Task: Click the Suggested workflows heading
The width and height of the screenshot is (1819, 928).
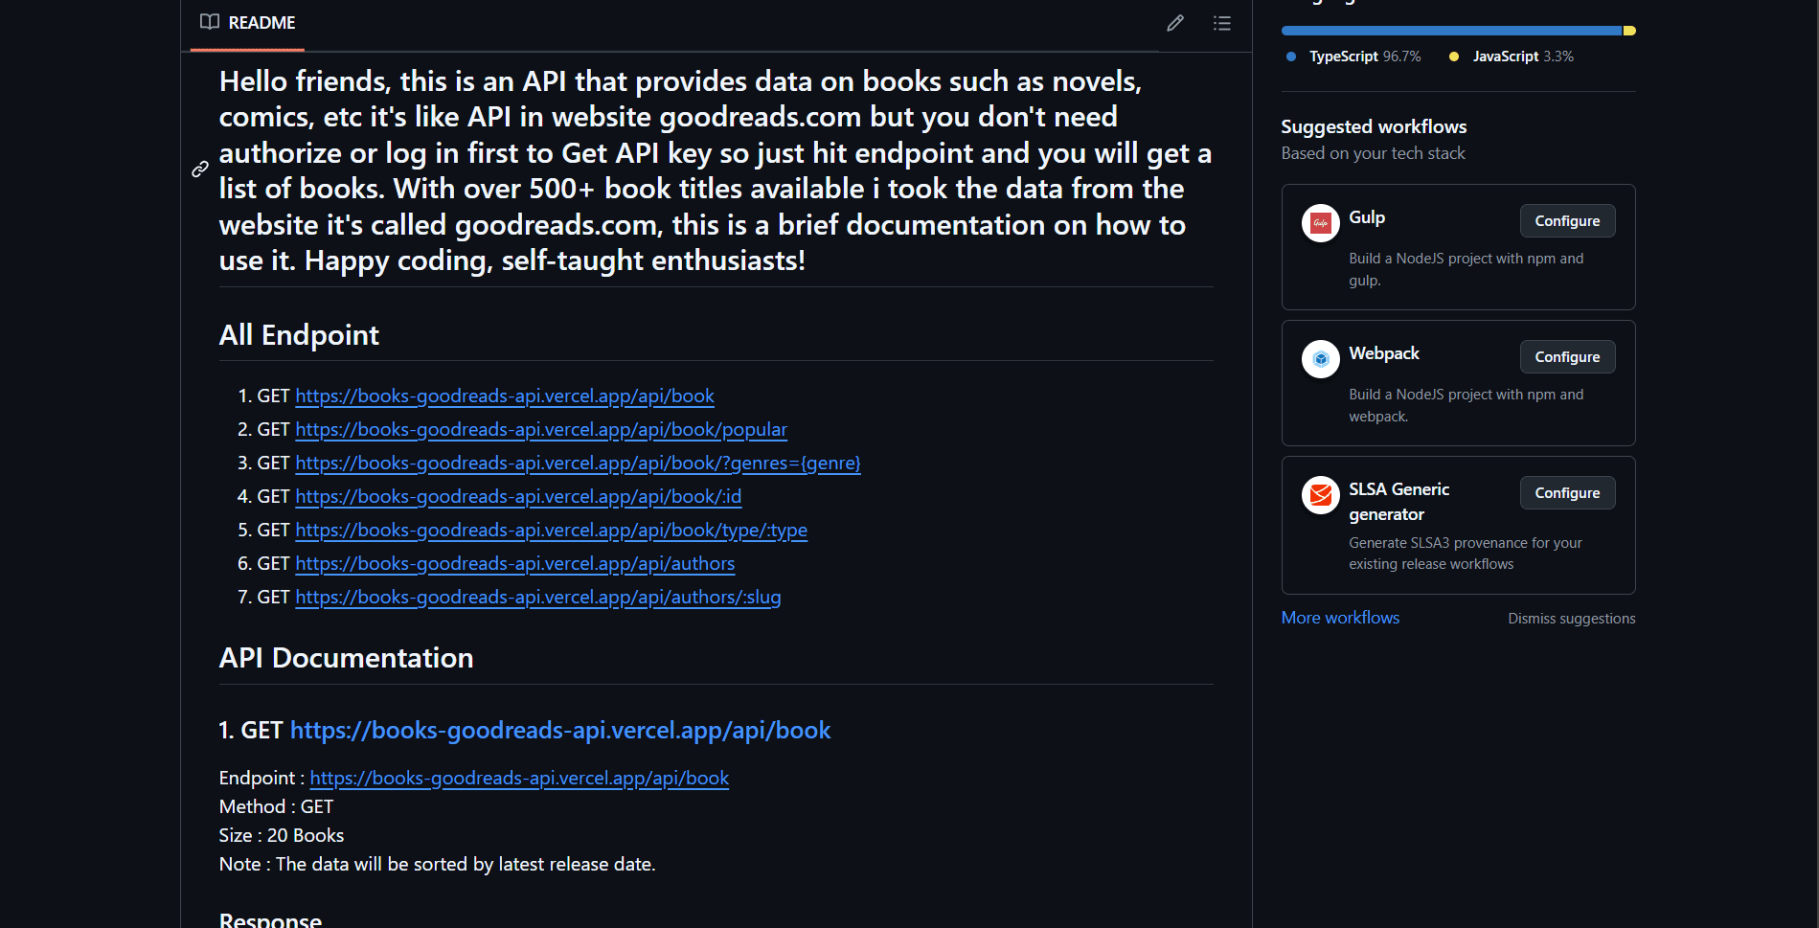Action: [x=1374, y=126]
